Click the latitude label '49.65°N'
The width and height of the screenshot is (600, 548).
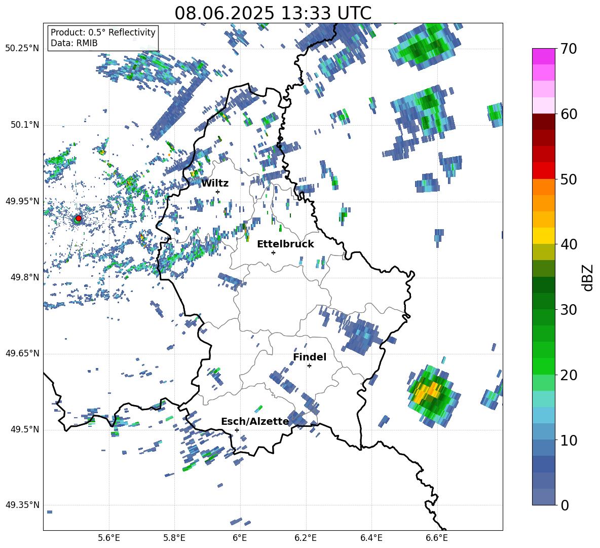pos(22,353)
